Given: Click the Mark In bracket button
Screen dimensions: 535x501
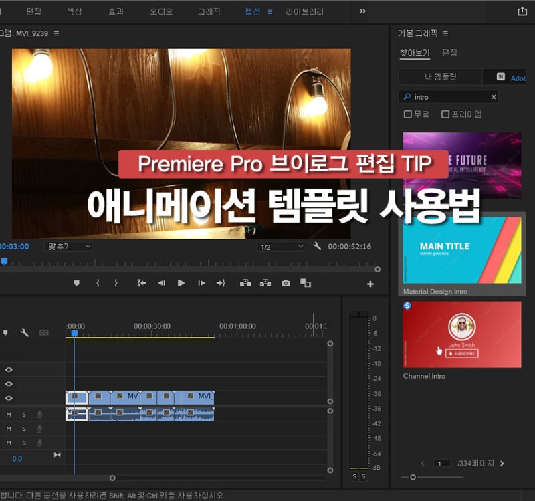Looking at the screenshot, I should point(98,283).
